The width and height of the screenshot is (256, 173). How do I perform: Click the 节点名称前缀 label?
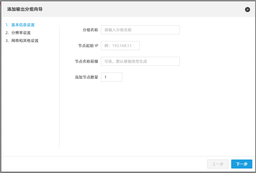click(x=87, y=61)
